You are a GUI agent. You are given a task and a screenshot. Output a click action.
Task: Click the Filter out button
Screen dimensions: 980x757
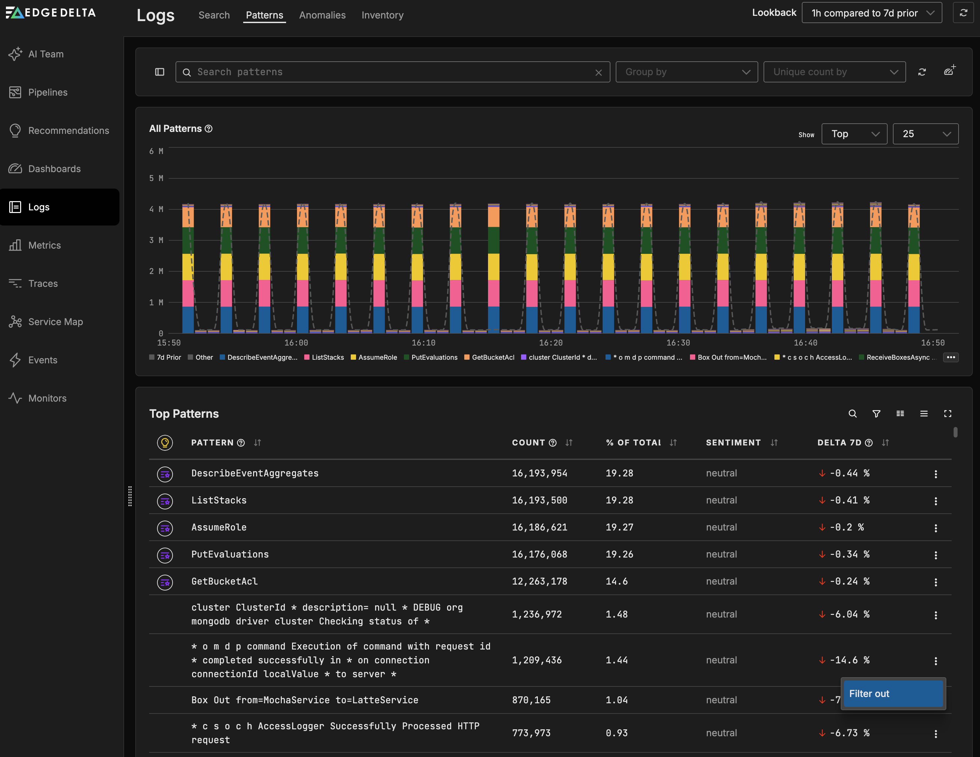click(x=893, y=693)
